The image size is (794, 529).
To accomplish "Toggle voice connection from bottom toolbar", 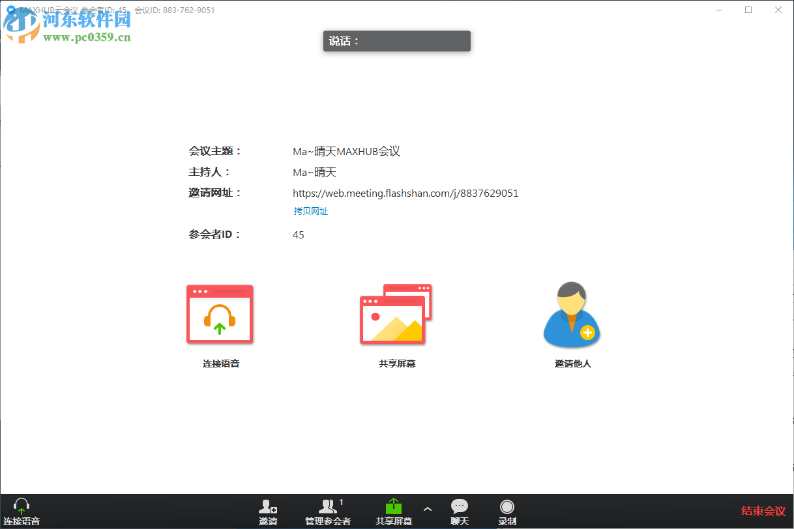I will pyautogui.click(x=22, y=511).
